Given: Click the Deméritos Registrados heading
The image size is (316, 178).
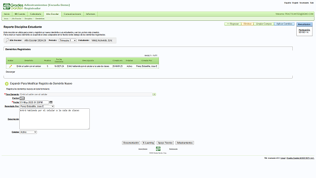Looking at the screenshot, I should click(x=18, y=49).
